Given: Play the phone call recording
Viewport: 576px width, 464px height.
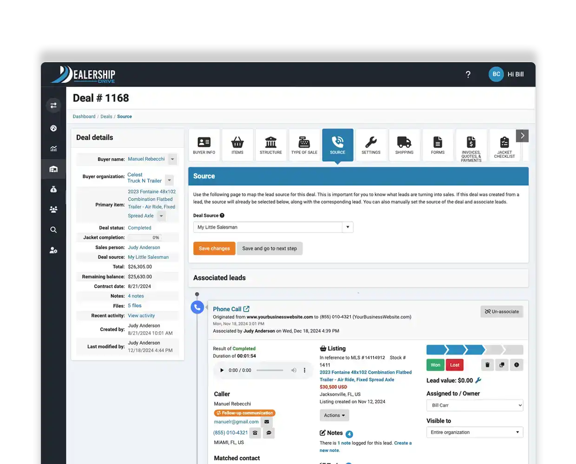Looking at the screenshot, I should pos(222,370).
